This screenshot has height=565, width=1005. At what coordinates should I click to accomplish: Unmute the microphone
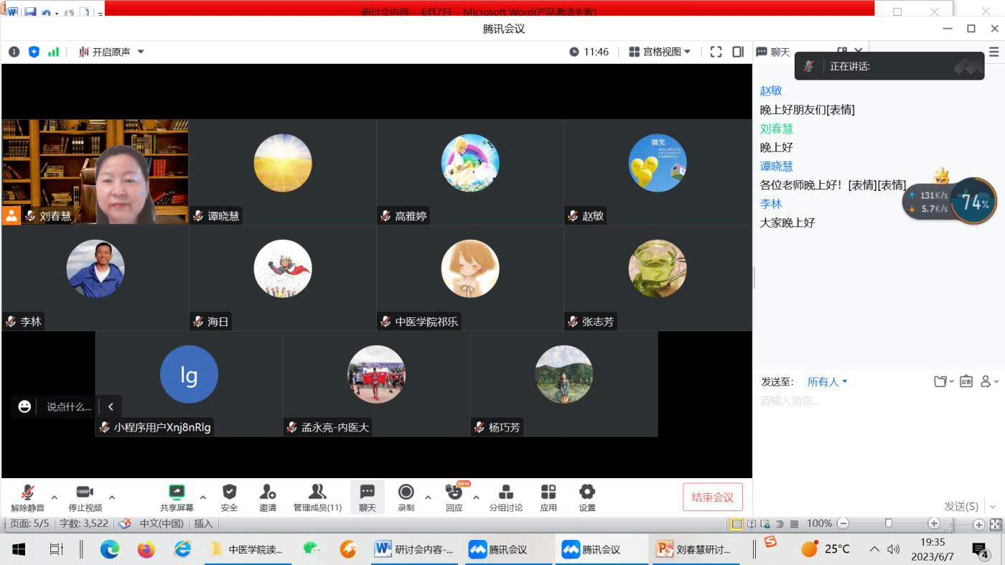click(27, 497)
